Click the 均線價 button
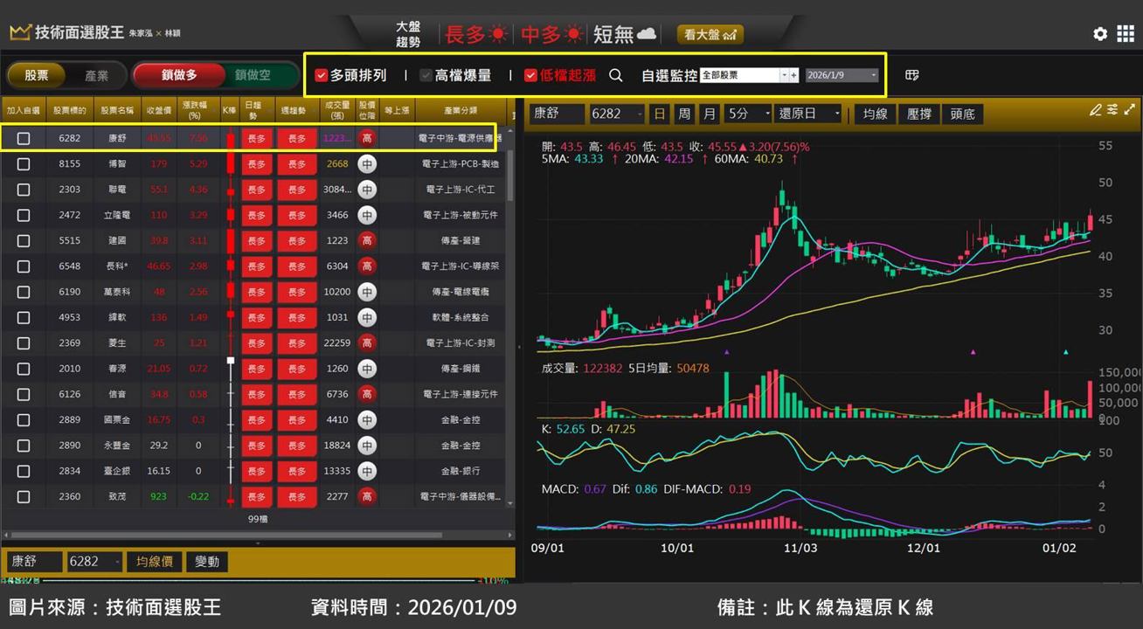1143x629 pixels. pyautogui.click(x=154, y=562)
